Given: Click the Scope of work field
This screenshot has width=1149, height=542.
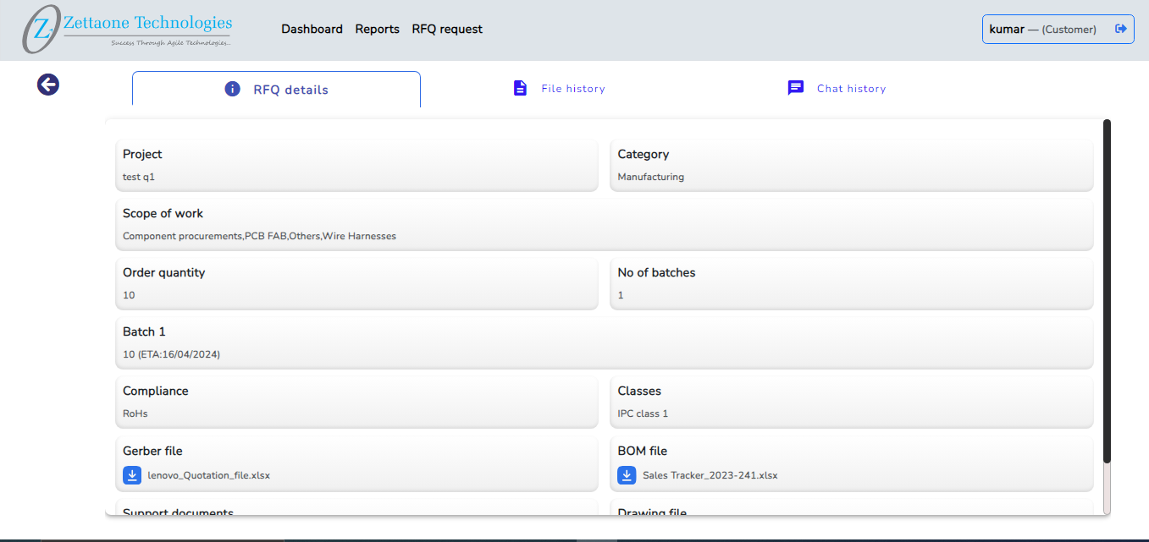Looking at the screenshot, I should coord(604,225).
